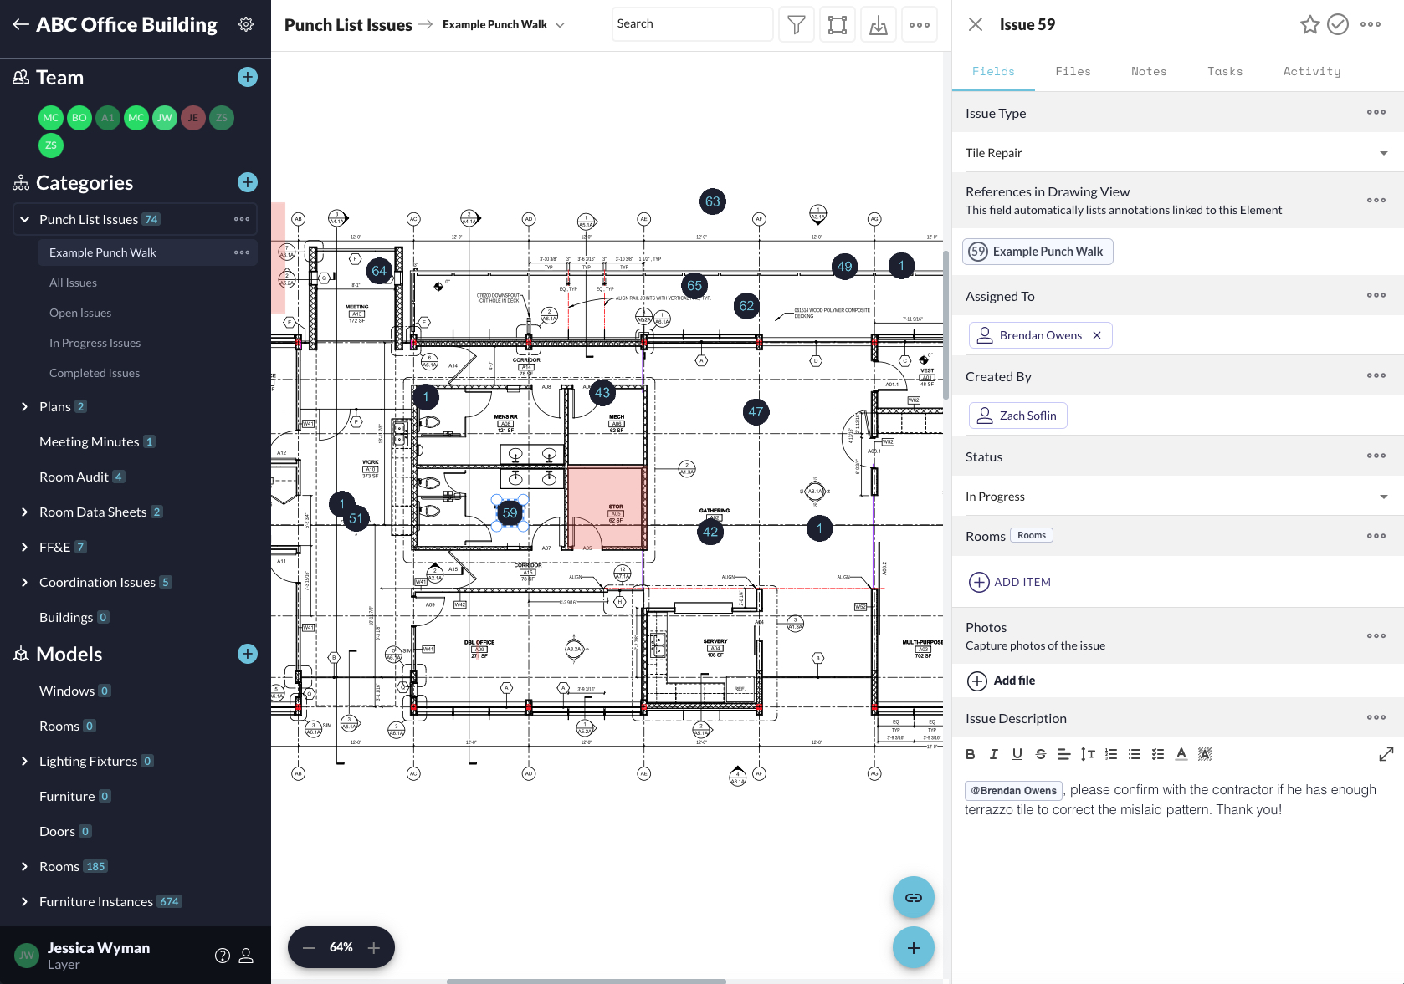Image resolution: width=1404 pixels, height=984 pixels.
Task: Pick text color in description toolbar
Action: pos(1181,754)
